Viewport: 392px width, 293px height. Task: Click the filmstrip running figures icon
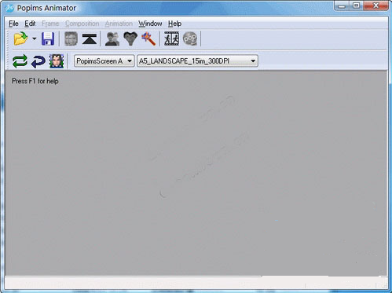click(x=171, y=38)
